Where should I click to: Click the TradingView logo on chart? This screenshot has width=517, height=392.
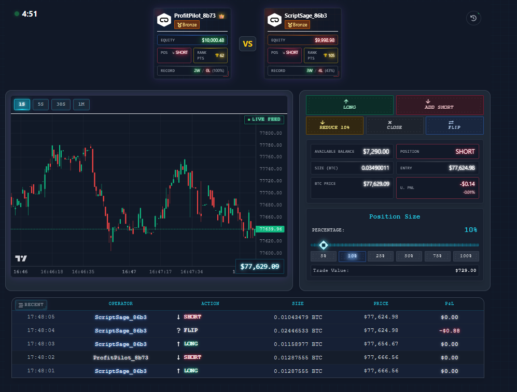pos(21,258)
